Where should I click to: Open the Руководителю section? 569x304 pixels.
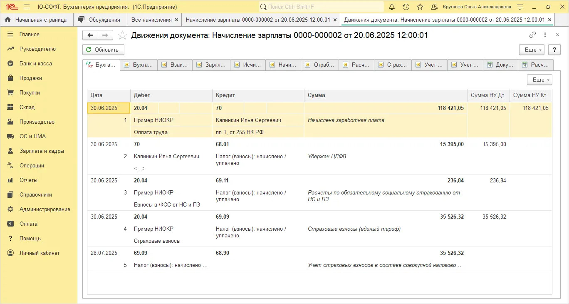click(37, 49)
